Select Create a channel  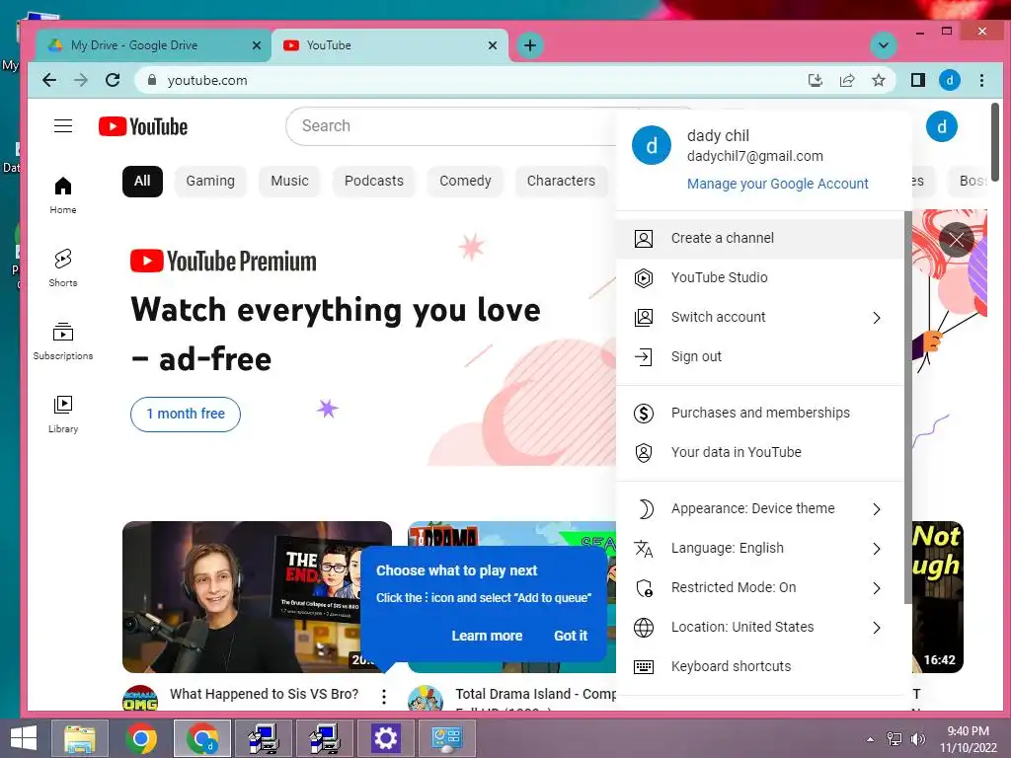pos(759,239)
